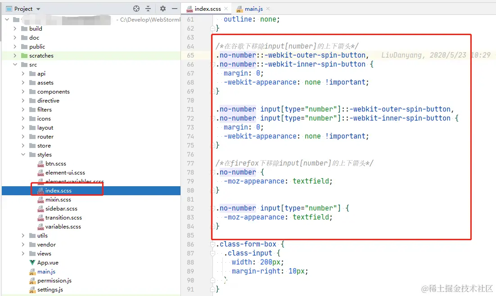Expand the assets folder
The width and height of the screenshot is (496, 296).
(23, 82)
